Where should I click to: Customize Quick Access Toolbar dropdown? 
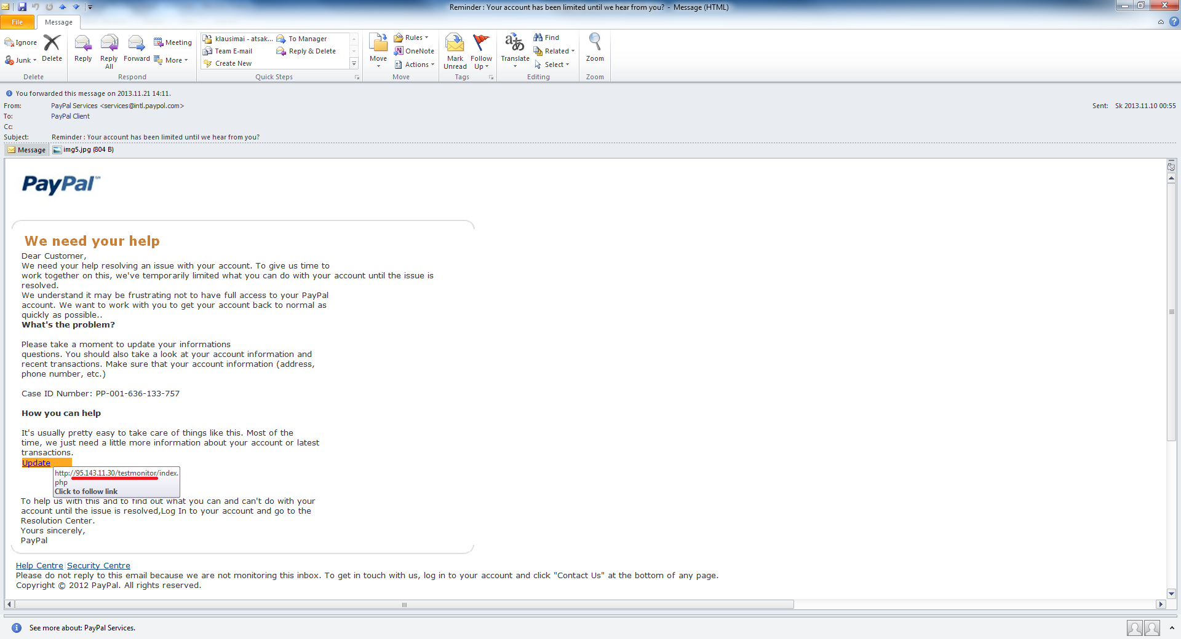point(90,7)
